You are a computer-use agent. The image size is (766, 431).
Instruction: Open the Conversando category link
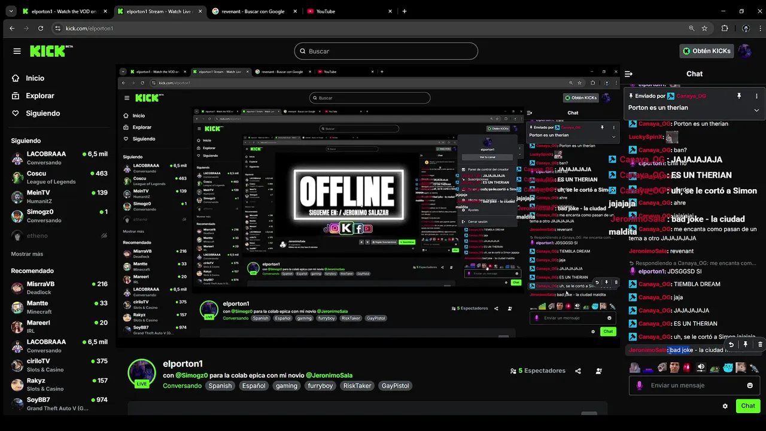182,386
